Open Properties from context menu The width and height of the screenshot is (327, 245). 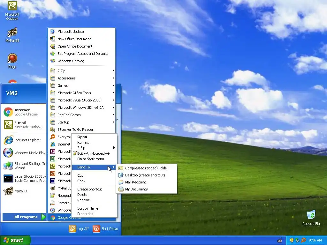click(x=94, y=214)
